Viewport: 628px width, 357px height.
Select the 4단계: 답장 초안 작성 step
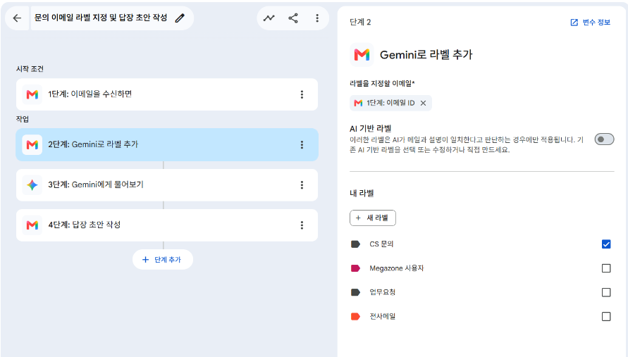(167, 225)
